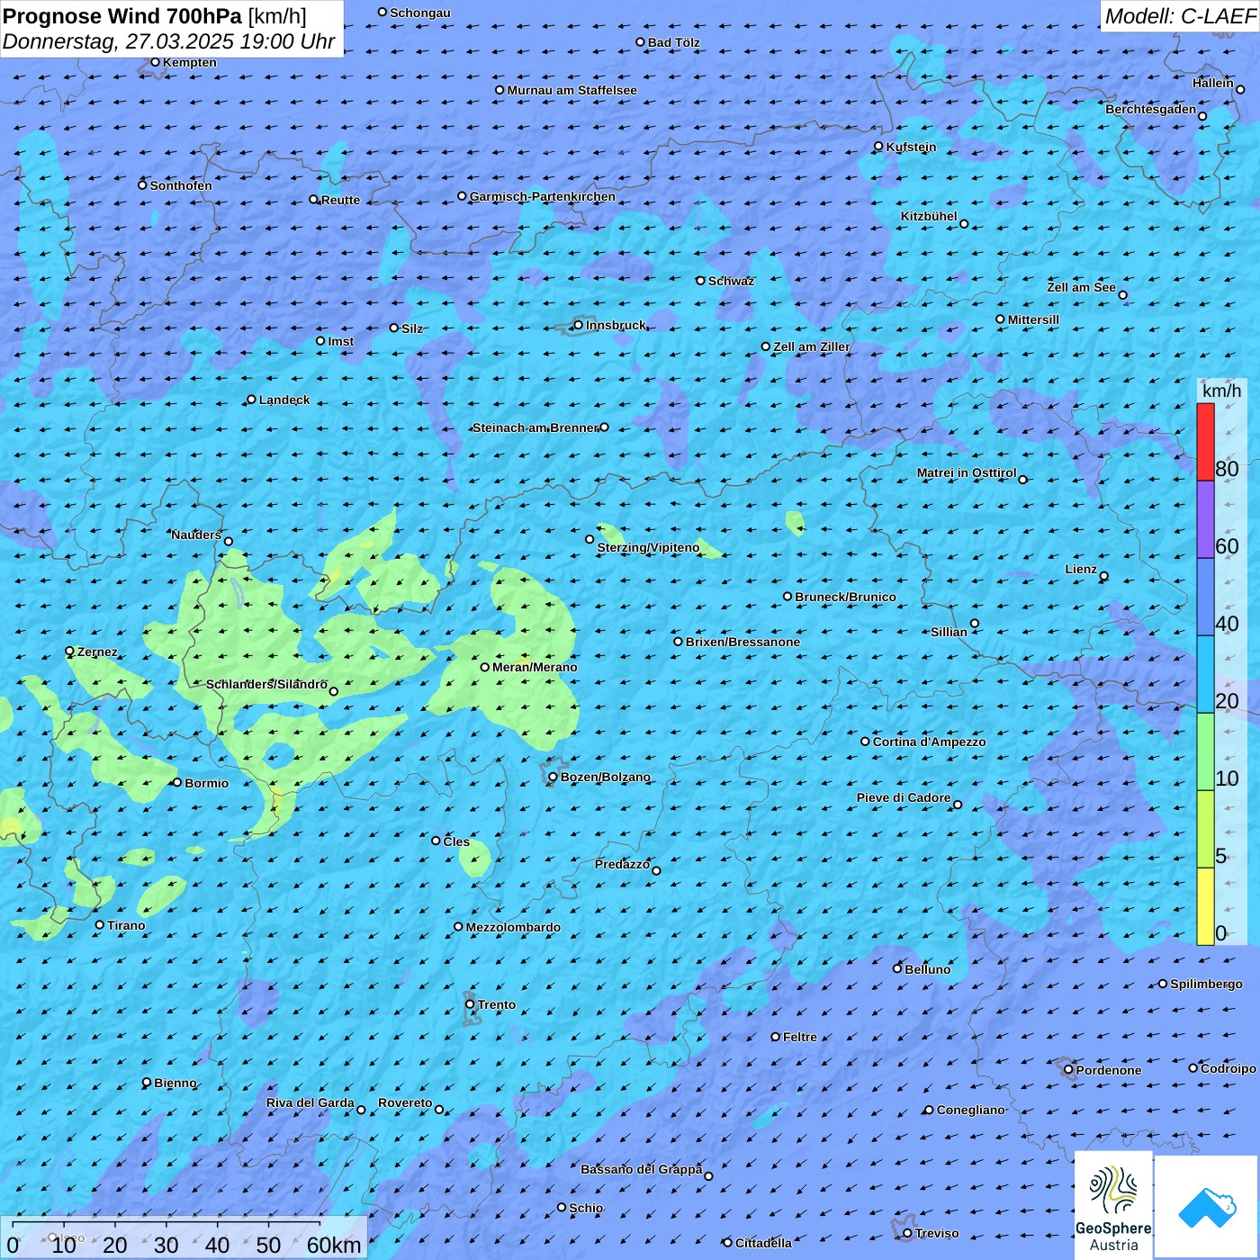
Task: Click the 'Zell am See' label
Action: pyautogui.click(x=1081, y=287)
